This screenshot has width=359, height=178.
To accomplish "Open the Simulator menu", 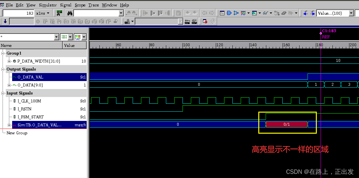I will (x=48, y=5).
